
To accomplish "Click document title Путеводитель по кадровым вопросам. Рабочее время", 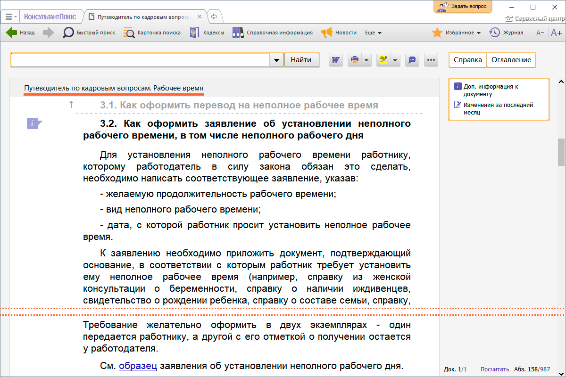I will click(x=114, y=88).
